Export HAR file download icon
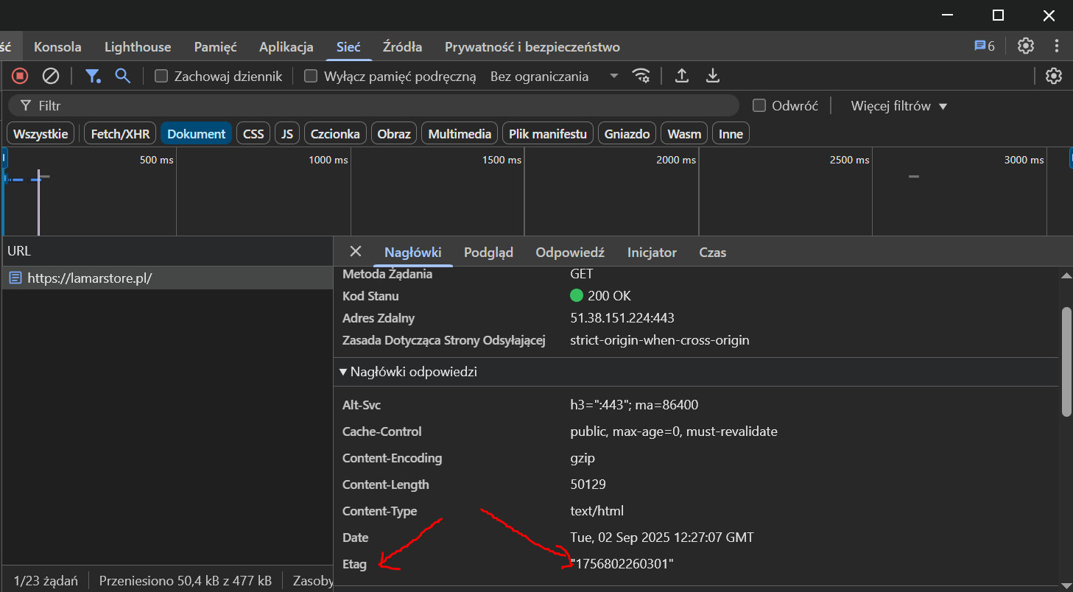1073x592 pixels. pyautogui.click(x=712, y=76)
